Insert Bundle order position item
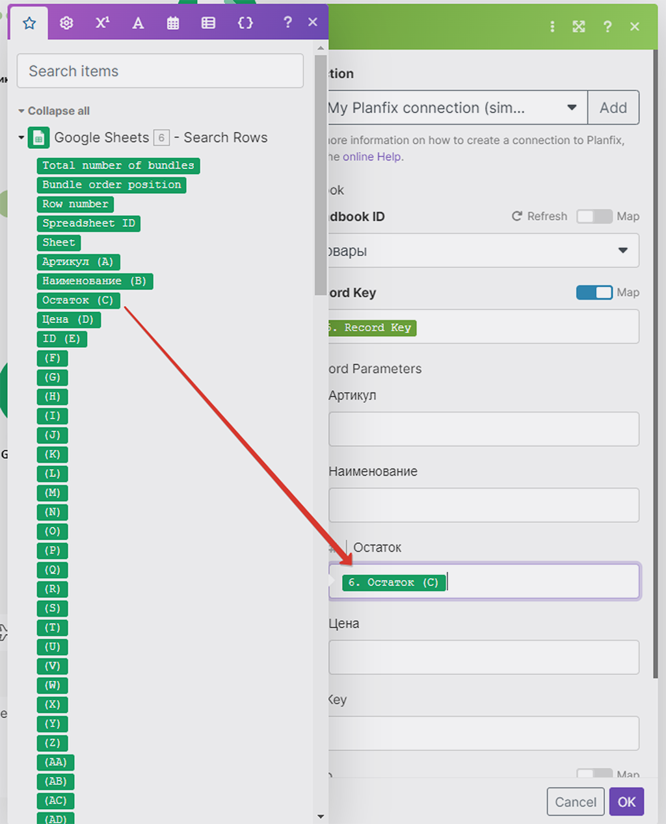666x824 pixels. [x=112, y=185]
